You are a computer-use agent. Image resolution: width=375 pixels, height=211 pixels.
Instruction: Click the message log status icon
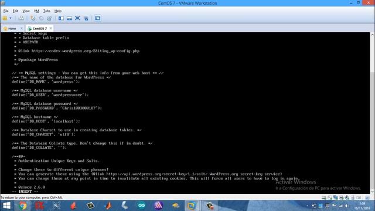[367, 198]
